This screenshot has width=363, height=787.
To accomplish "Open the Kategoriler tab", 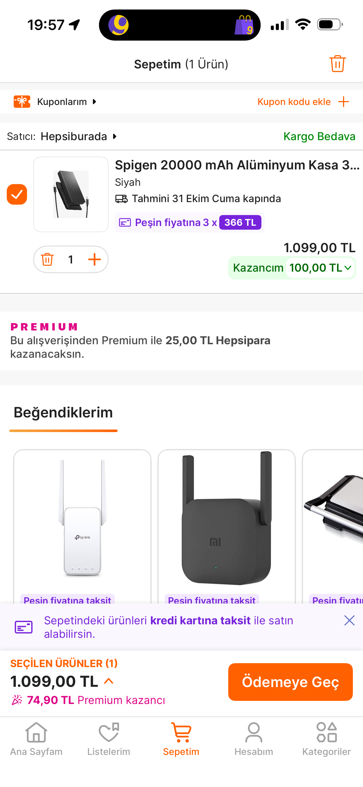I will (x=326, y=738).
